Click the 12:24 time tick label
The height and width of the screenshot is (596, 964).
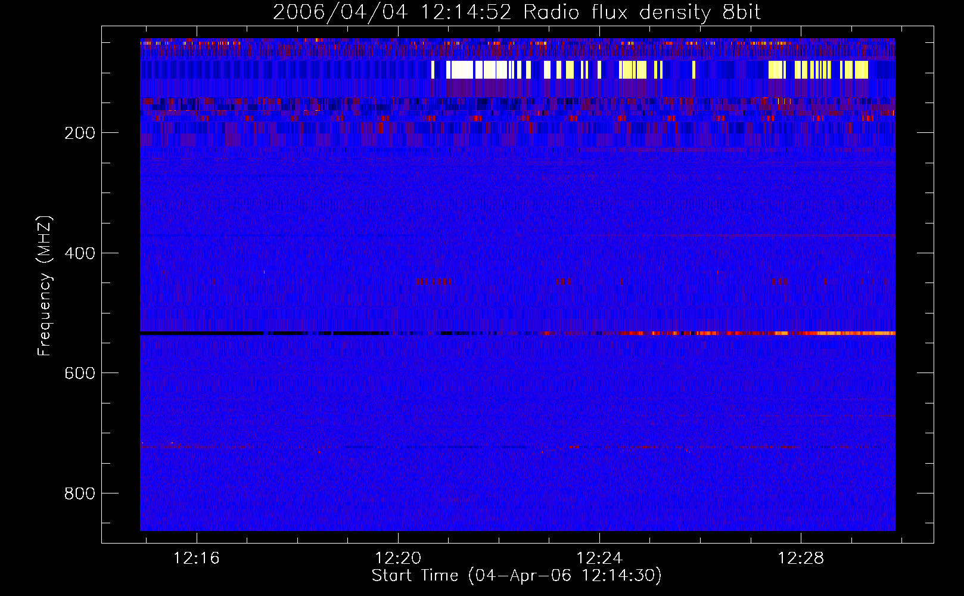(599, 558)
